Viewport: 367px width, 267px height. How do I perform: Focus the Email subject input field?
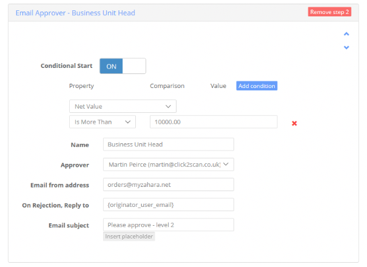pyautogui.click(x=169, y=225)
